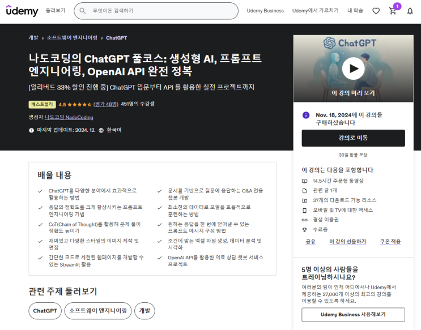Click the lifetime access infinity icon
421x330 pixels.
tap(304, 220)
